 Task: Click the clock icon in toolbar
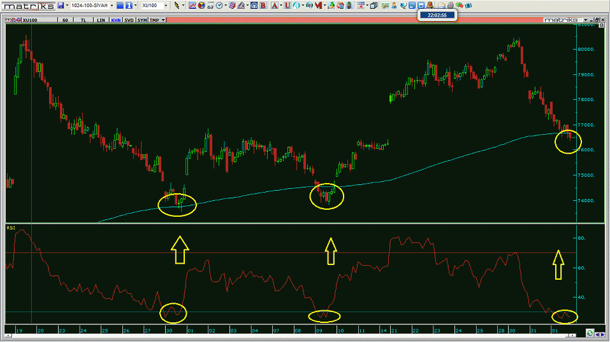[219, 5]
